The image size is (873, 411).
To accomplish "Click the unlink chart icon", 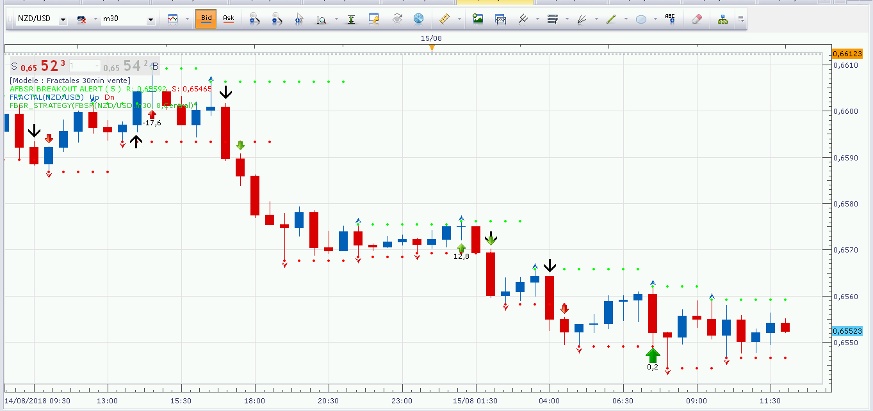I will pyautogui.click(x=81, y=19).
